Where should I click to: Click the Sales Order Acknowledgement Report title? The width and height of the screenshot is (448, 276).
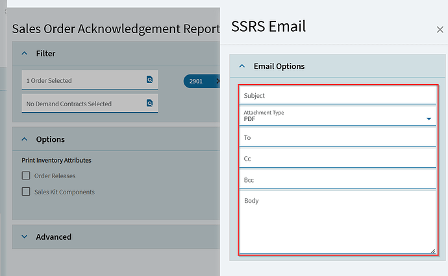tap(116, 29)
